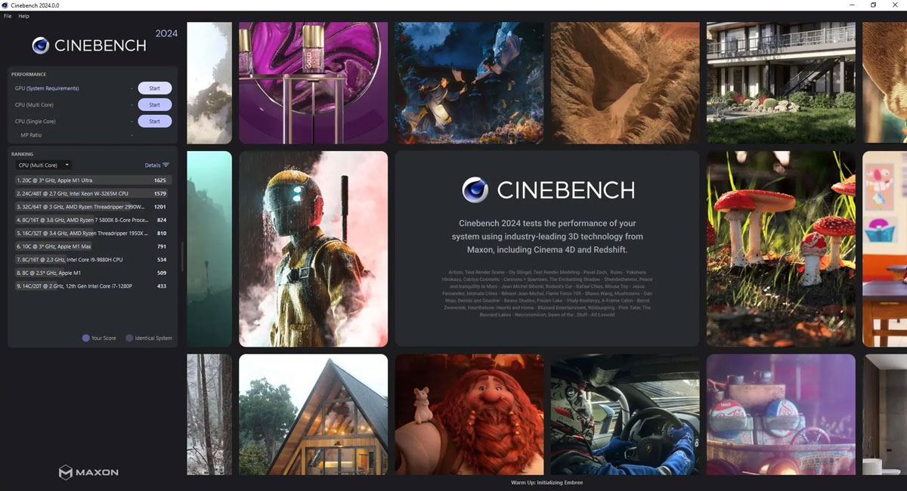Open the misty green lake thumbnail
The width and height of the screenshot is (907, 491).
pos(209,249)
